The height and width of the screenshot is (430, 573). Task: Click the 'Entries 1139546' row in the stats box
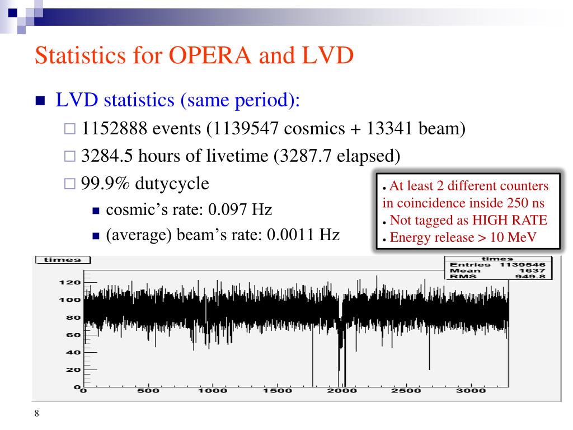497,264
